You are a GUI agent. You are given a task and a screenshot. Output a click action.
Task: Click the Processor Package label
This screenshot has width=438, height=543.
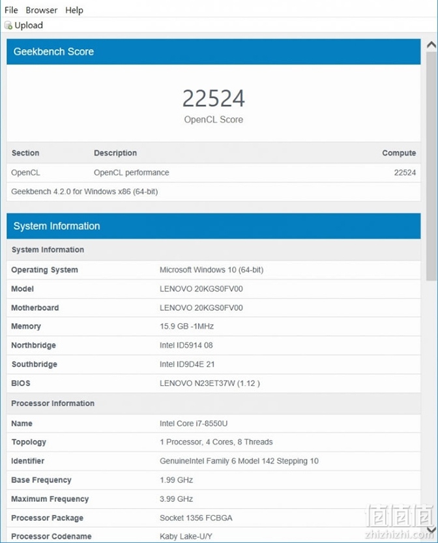point(47,518)
